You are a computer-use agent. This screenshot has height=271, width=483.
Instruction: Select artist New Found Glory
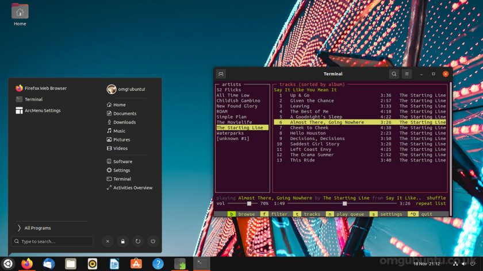(237, 106)
